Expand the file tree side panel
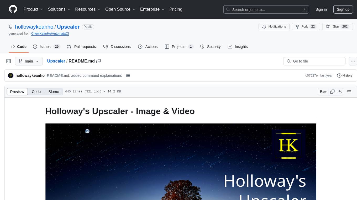The height and width of the screenshot is (200, 357). pyautogui.click(x=9, y=61)
